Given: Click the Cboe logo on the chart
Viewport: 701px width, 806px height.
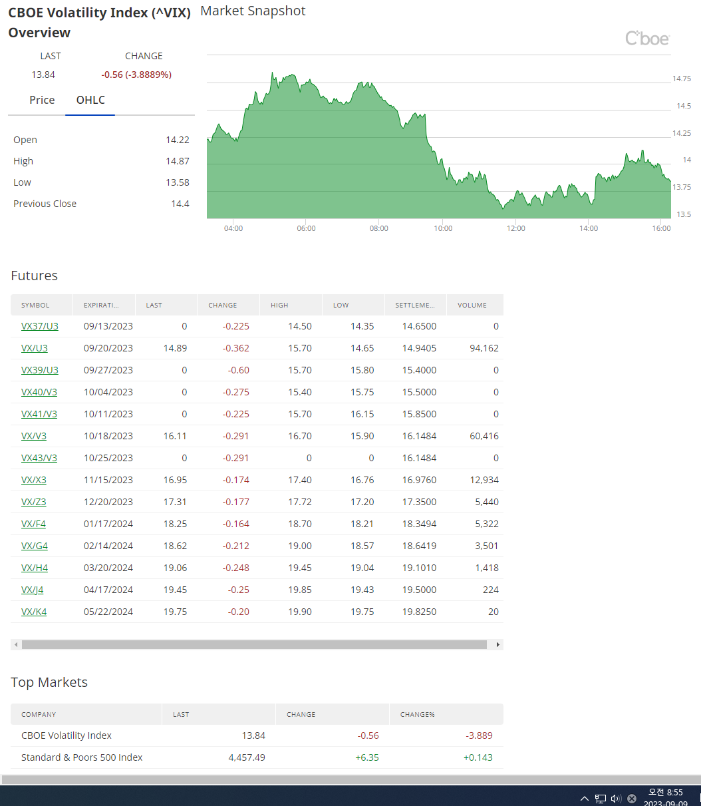Looking at the screenshot, I should [x=647, y=39].
